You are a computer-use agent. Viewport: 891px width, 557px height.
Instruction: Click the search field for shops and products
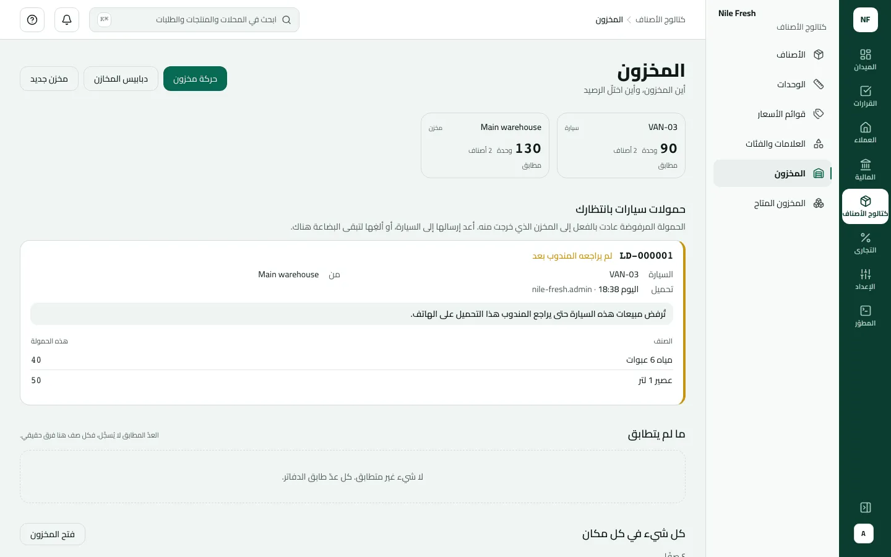pyautogui.click(x=194, y=20)
